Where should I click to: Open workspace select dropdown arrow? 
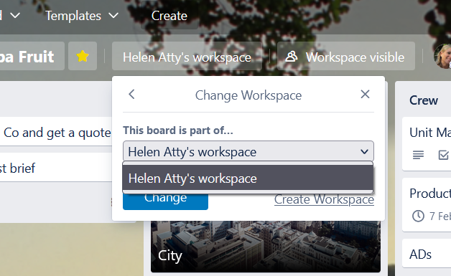coord(364,151)
